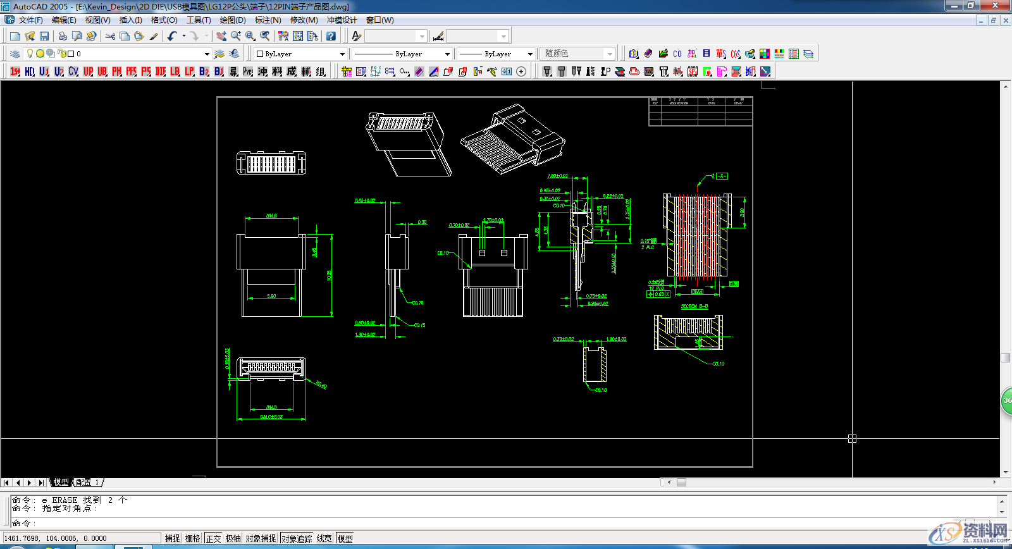Click the 线宽 lineweight status button
Viewport: 1012px width, 549px height.
click(324, 538)
